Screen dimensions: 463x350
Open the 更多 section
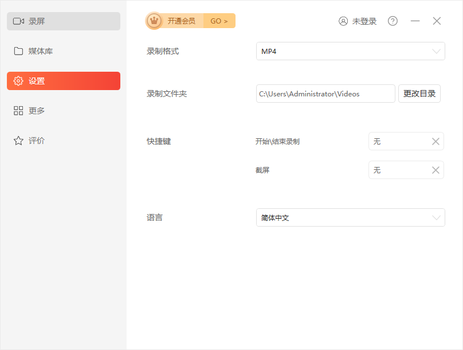click(x=64, y=111)
